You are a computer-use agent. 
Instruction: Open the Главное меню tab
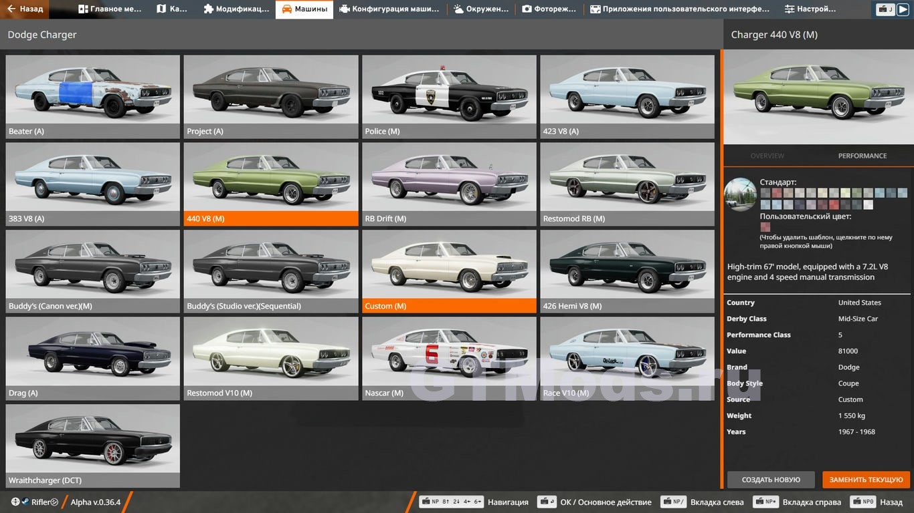click(x=110, y=9)
